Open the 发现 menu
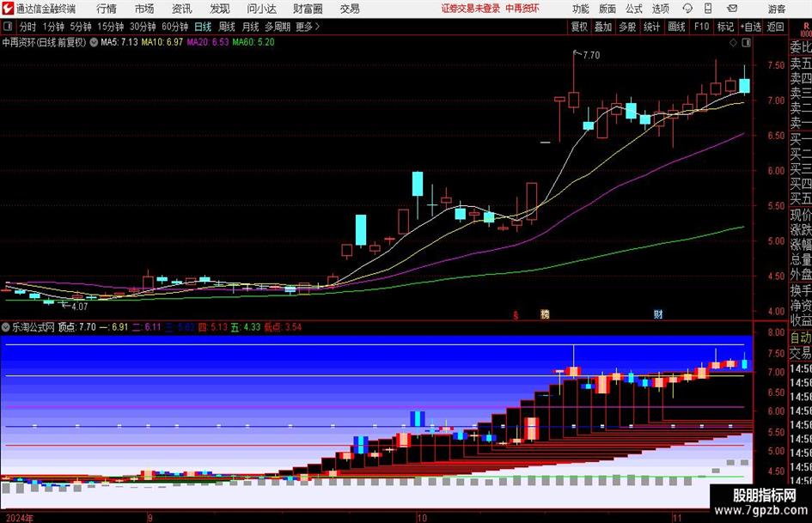This screenshot has height=523, width=812. click(220, 9)
